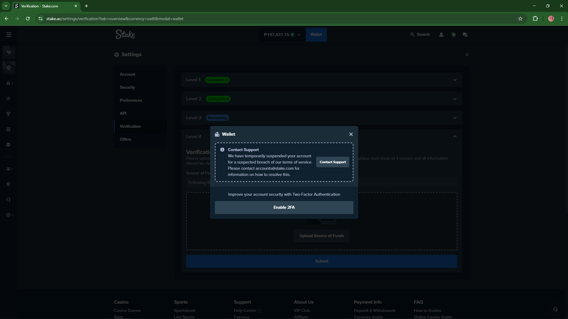Click the floating support headset icon
Viewport: 568px width, 319px height.
tap(555, 309)
